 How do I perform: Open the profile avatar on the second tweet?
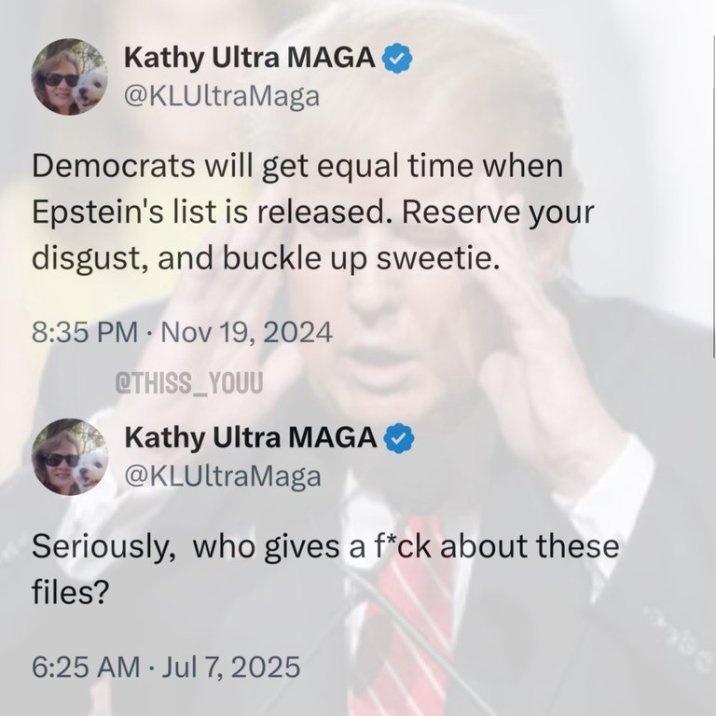coord(69,457)
